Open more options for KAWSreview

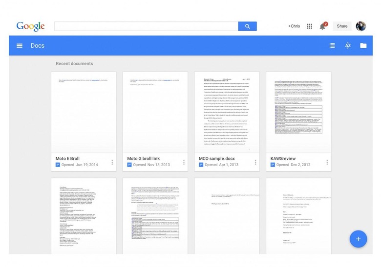327,162
